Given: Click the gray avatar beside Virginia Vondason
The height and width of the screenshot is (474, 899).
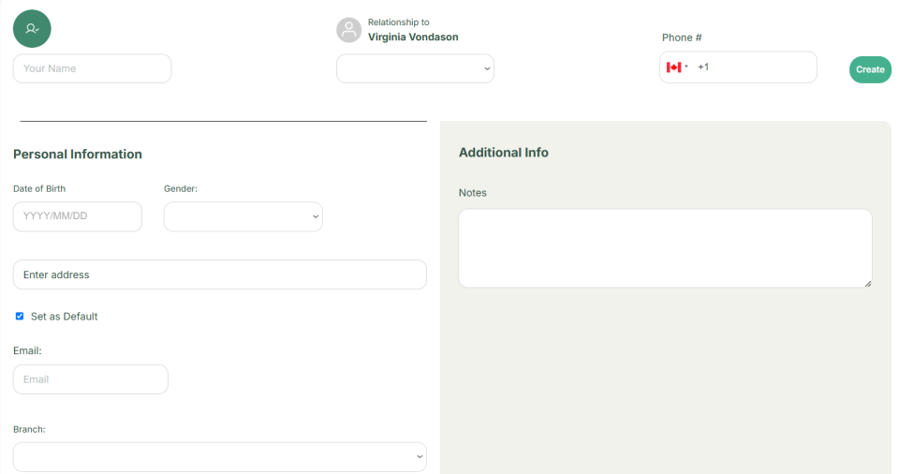Looking at the screenshot, I should click(x=348, y=30).
